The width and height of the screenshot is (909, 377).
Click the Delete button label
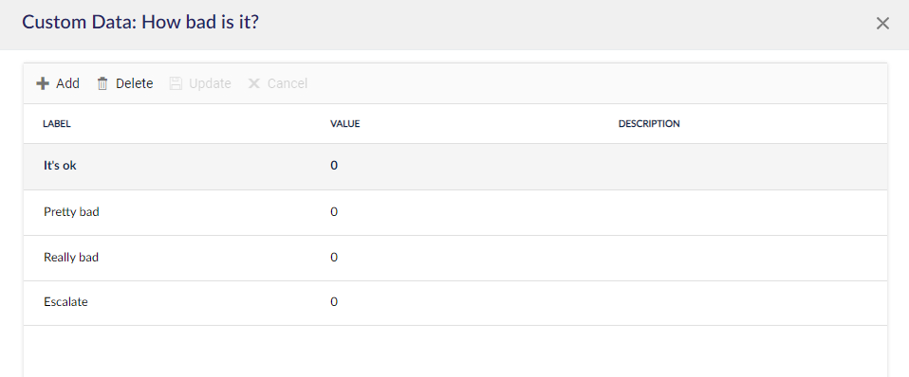click(x=135, y=83)
